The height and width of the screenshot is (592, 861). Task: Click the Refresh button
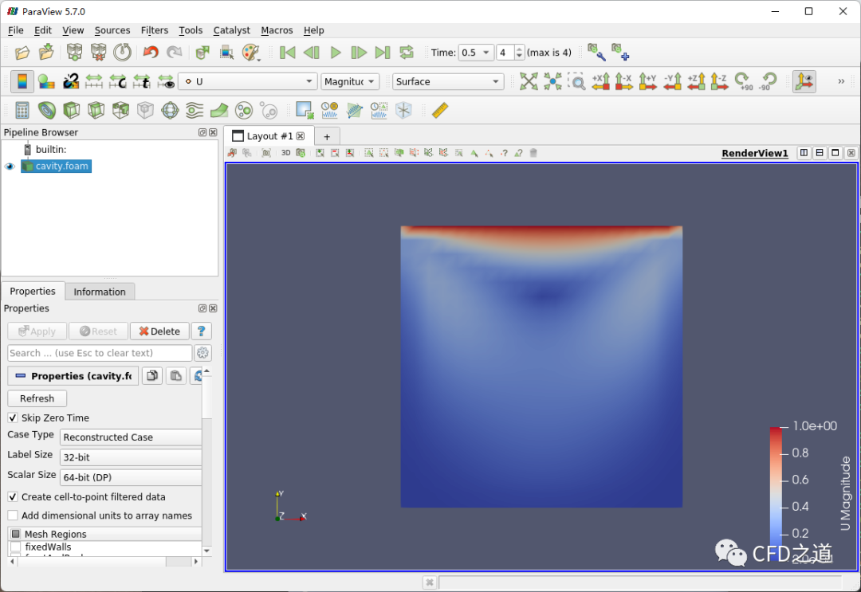click(x=37, y=398)
